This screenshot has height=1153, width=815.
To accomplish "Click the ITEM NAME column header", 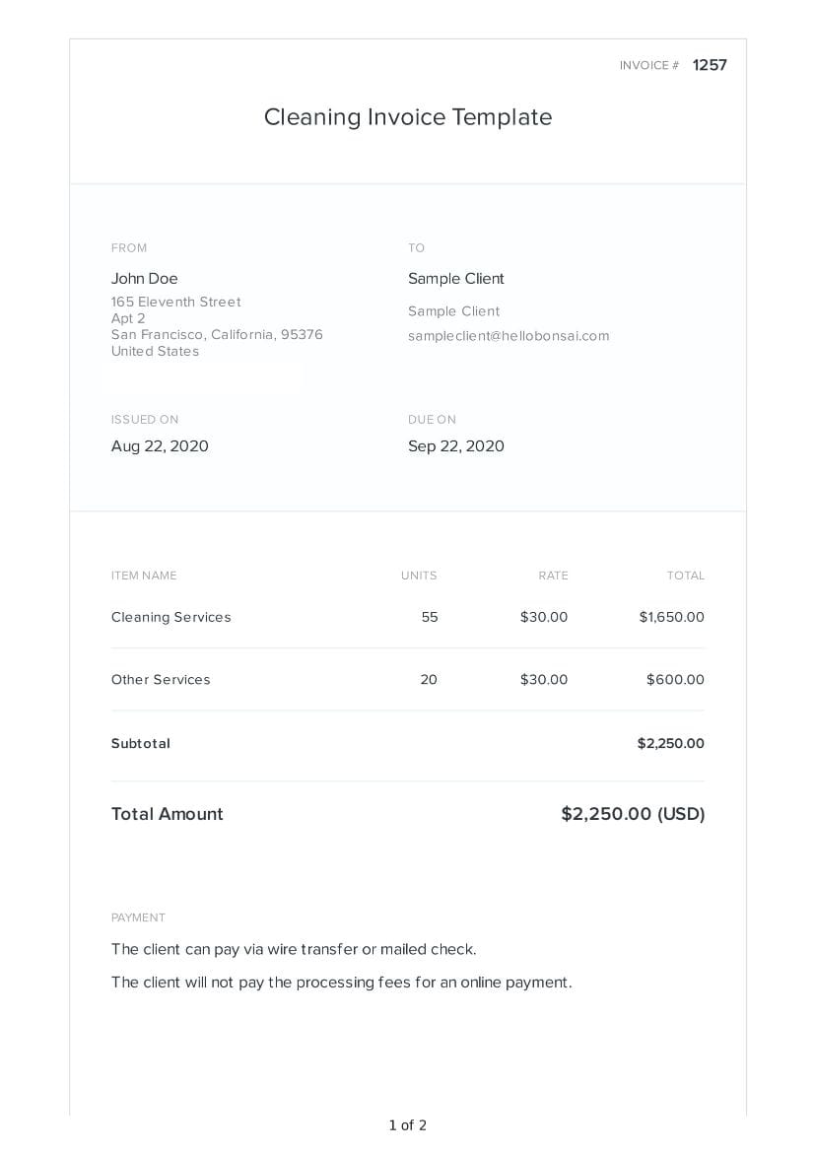I will click(x=144, y=576).
